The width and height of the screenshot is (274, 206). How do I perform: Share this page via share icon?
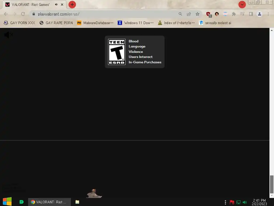(x=189, y=14)
